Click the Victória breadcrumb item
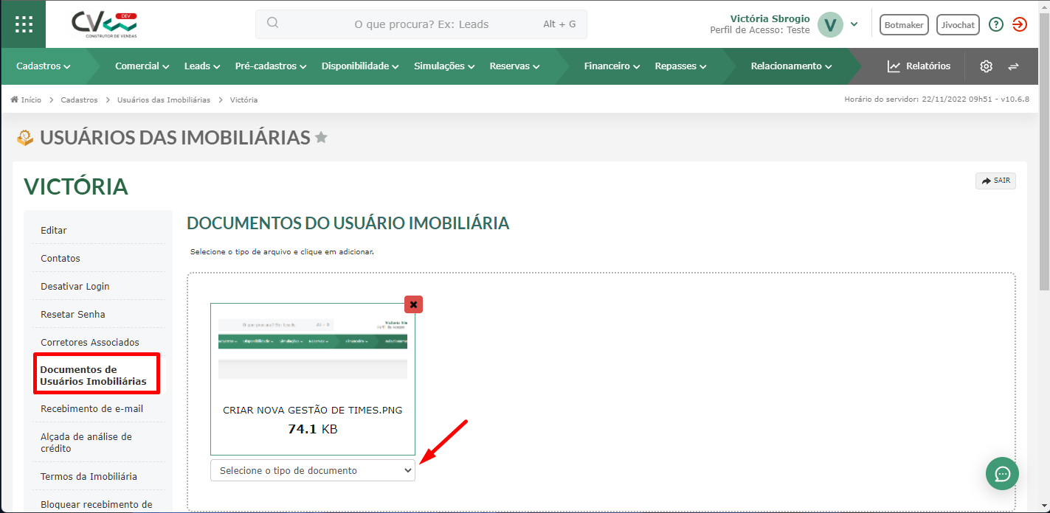This screenshot has height=513, width=1050. pos(243,100)
